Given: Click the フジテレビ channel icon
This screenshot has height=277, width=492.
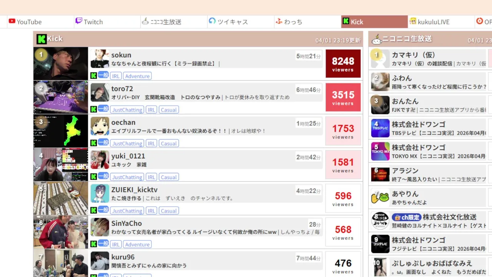Looking at the screenshot, I should click(x=380, y=244).
